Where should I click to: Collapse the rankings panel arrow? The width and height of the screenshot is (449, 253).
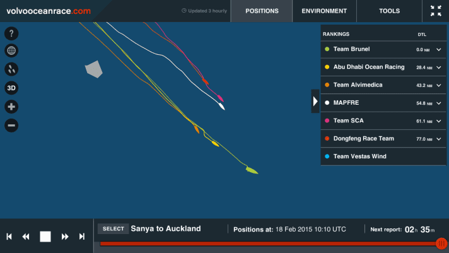[315, 101]
